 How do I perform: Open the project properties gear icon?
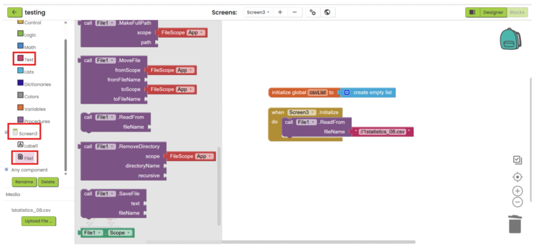tap(313, 12)
